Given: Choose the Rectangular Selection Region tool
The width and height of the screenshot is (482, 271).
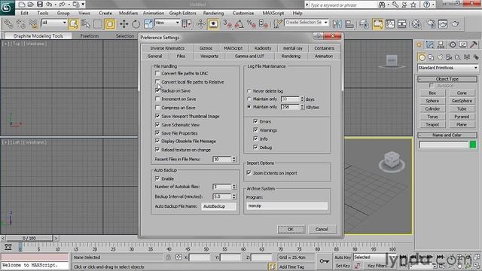Looking at the screenshot, I should tap(98, 24).
